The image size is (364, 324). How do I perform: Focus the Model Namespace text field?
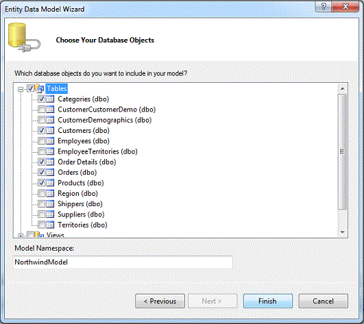point(123,262)
